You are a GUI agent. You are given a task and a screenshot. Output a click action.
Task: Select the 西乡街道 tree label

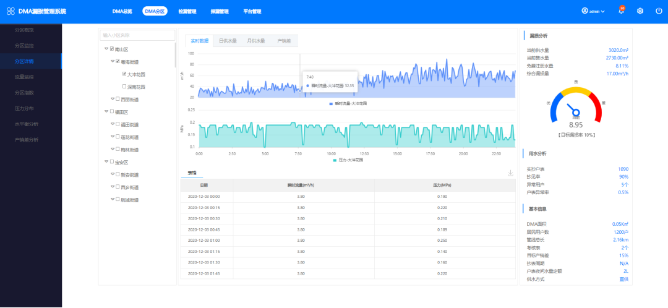point(130,187)
